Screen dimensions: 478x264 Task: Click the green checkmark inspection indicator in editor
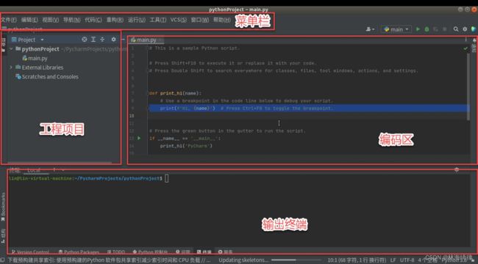[x=465, y=48]
